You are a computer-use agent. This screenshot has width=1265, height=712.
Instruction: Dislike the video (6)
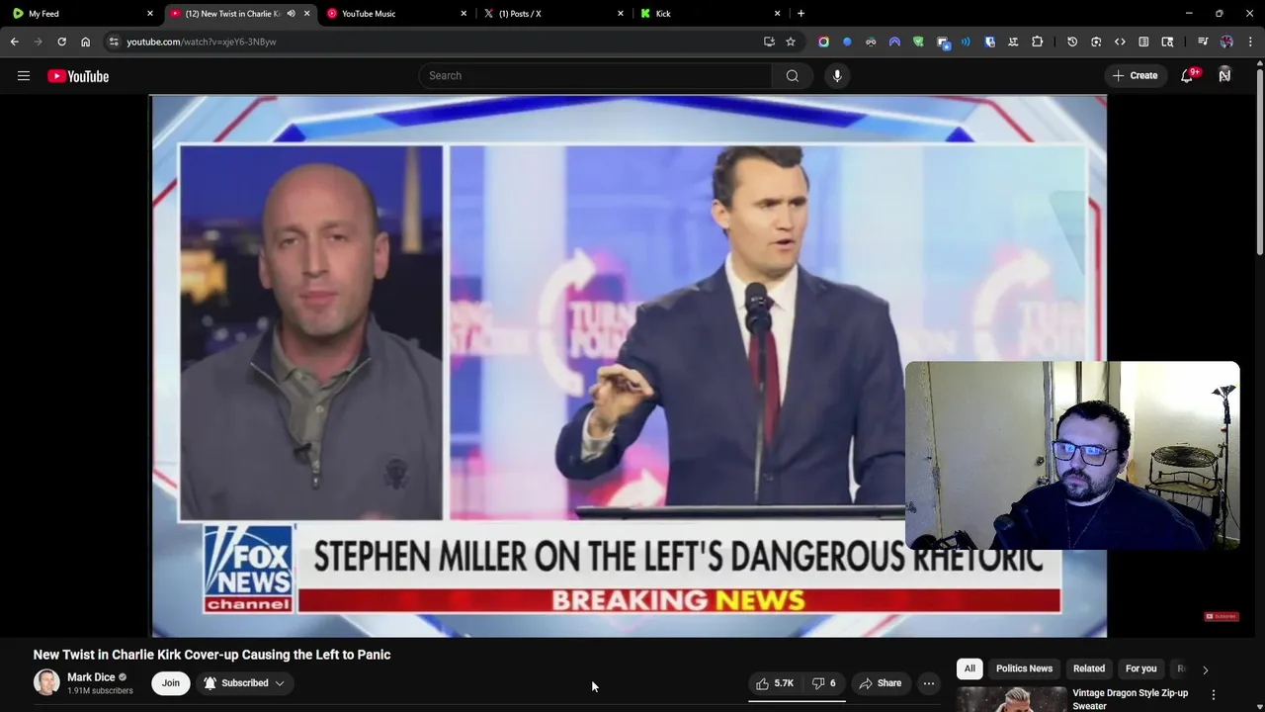(x=824, y=683)
